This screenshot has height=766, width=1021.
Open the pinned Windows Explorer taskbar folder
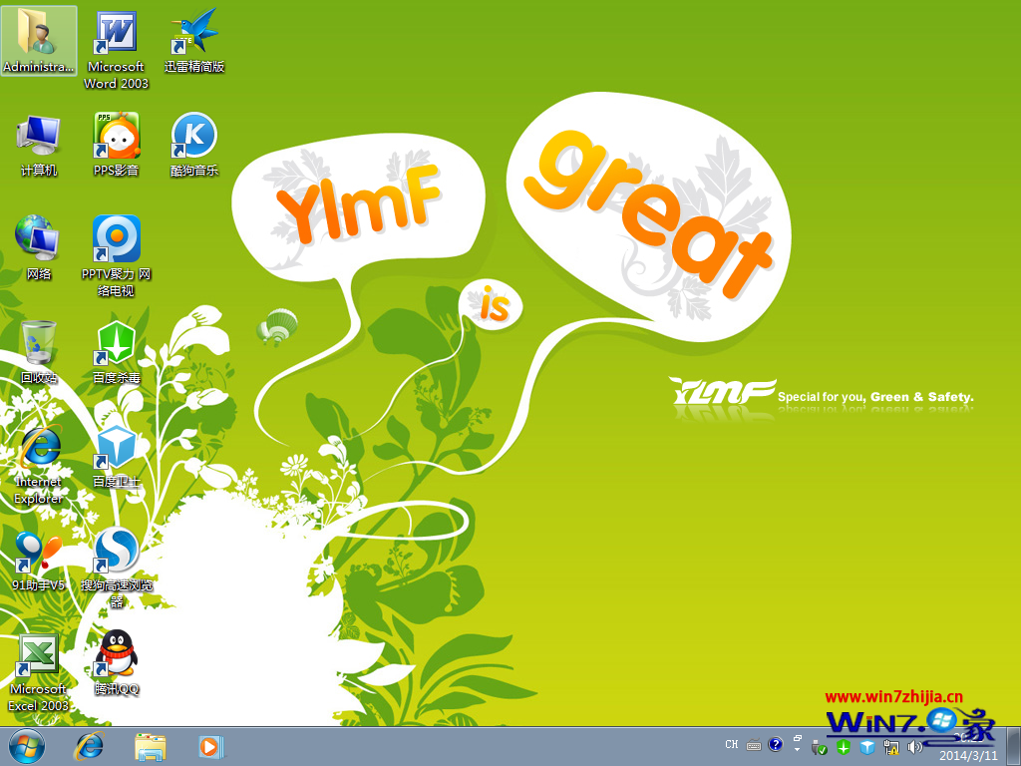click(x=151, y=745)
